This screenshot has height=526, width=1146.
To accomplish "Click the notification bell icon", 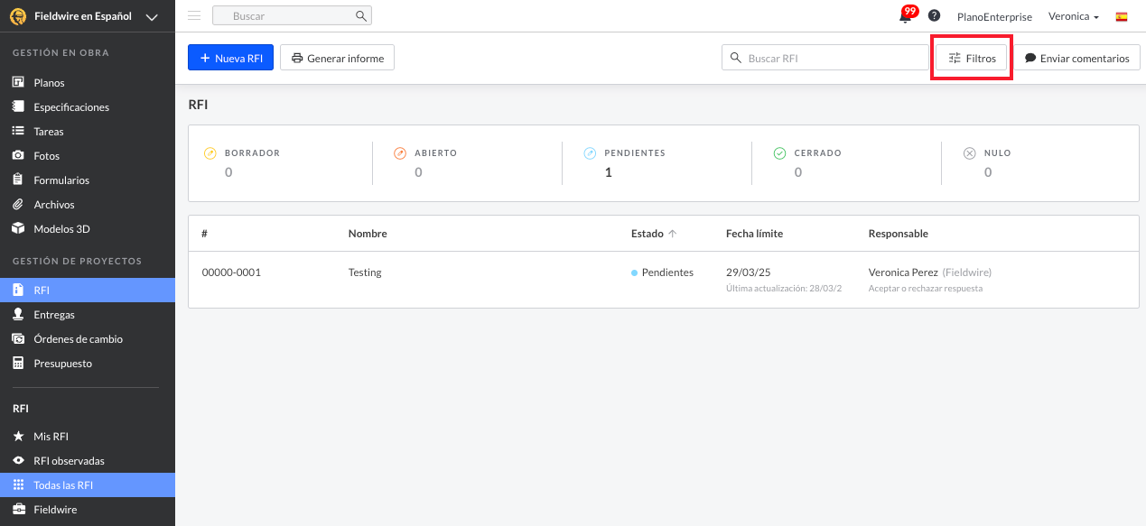I will 905,16.
